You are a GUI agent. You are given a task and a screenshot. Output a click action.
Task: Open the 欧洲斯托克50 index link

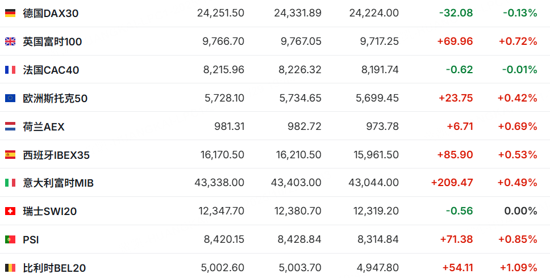(55, 98)
